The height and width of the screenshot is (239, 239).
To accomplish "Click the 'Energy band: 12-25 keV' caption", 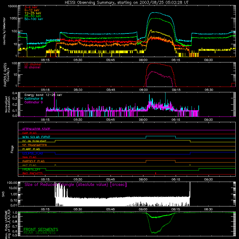I will pos(43,95).
